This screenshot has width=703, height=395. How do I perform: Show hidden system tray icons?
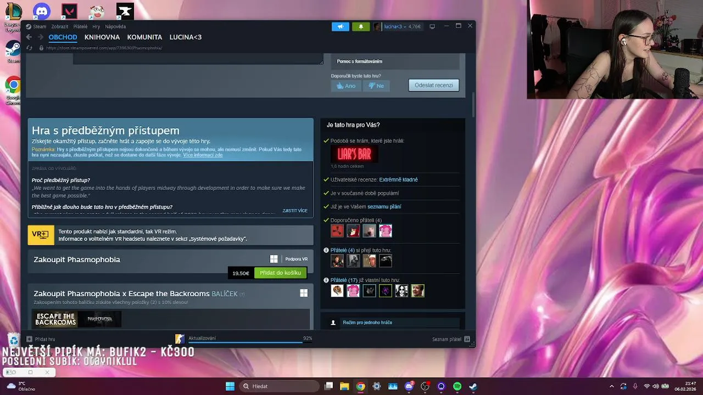(612, 386)
